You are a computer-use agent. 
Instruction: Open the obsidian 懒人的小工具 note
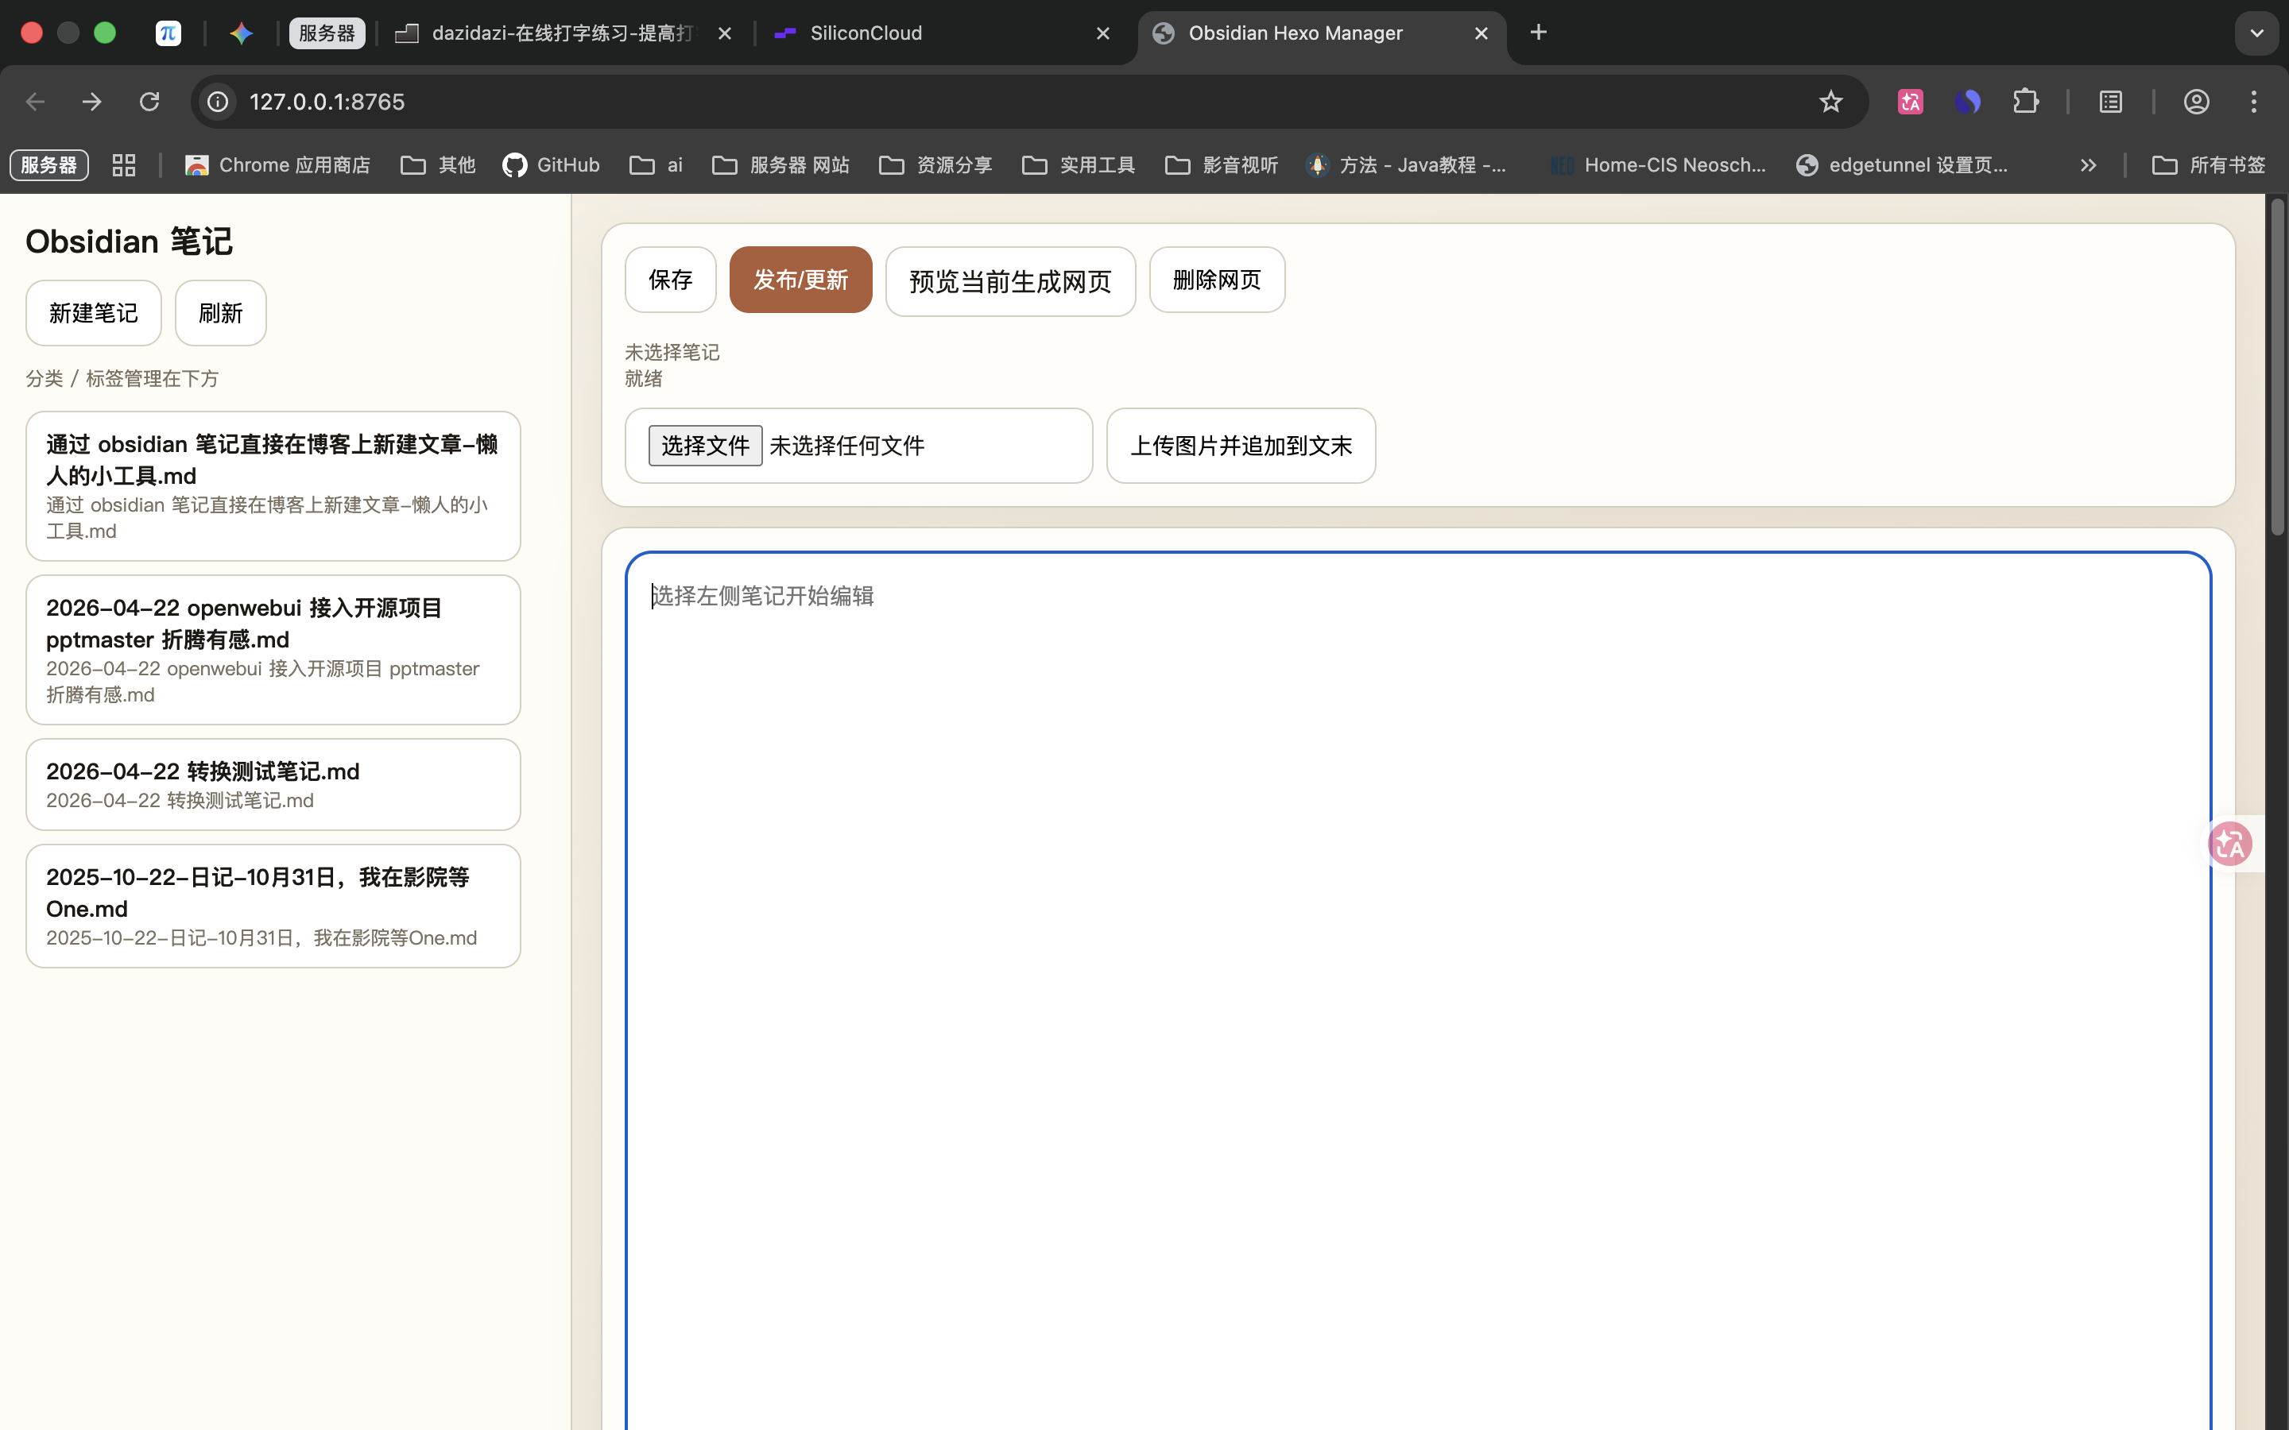[273, 486]
